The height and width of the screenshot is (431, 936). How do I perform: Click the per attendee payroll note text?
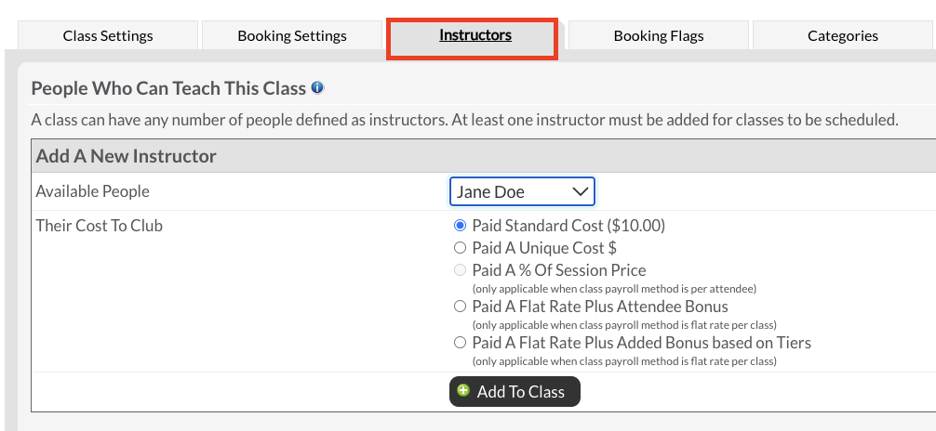coord(614,289)
